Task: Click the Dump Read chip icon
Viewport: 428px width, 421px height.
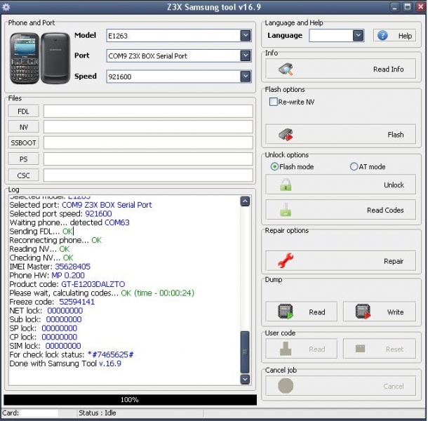Action: pyautogui.click(x=286, y=312)
